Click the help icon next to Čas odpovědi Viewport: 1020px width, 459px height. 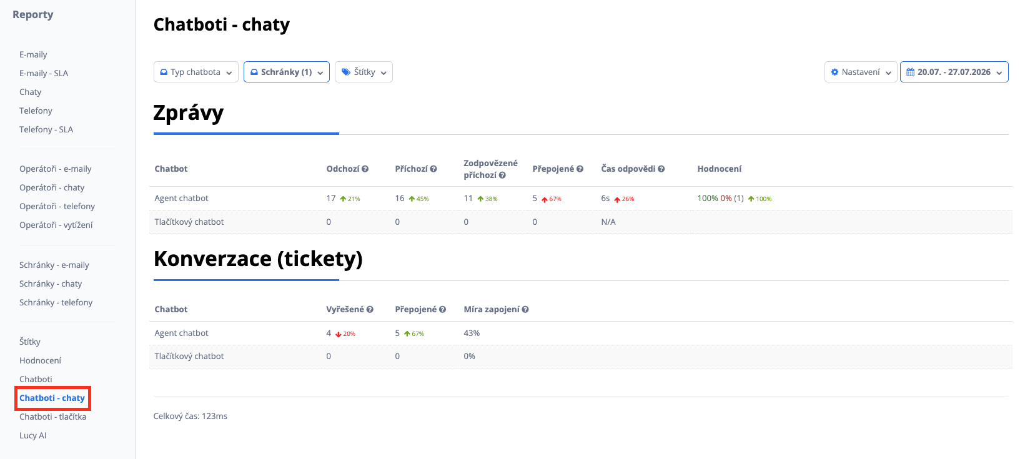pyautogui.click(x=661, y=169)
